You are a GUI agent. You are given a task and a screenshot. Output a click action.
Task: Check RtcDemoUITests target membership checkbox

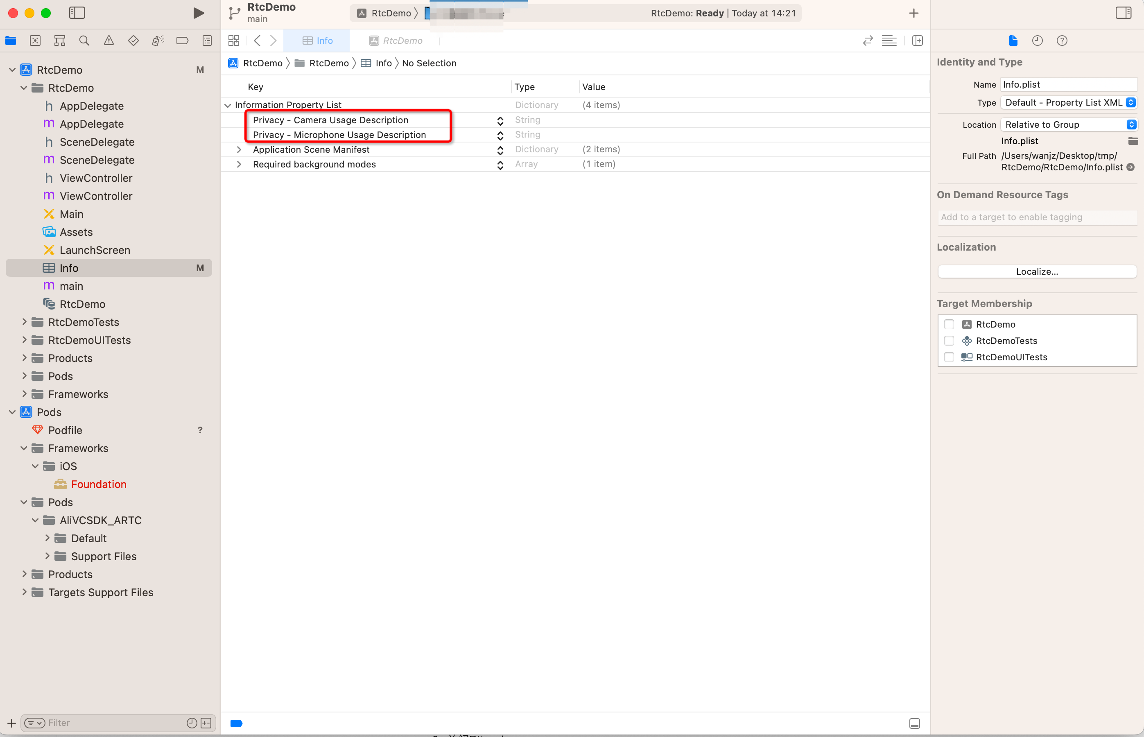pos(949,357)
